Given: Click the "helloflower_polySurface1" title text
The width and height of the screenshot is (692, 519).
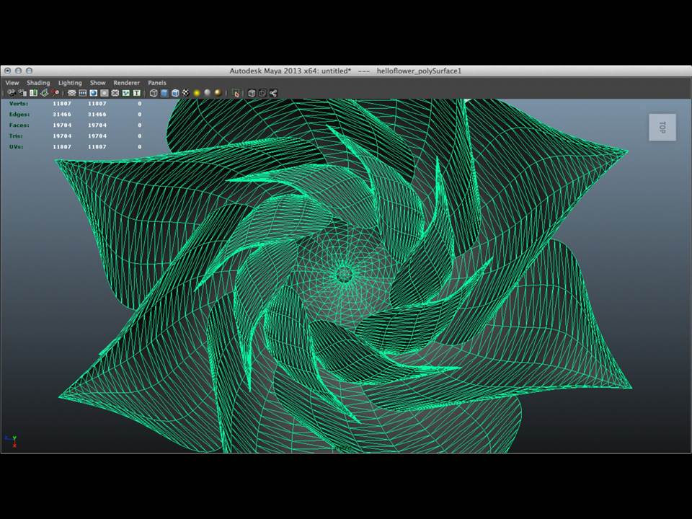Looking at the screenshot, I should click(x=419, y=71).
